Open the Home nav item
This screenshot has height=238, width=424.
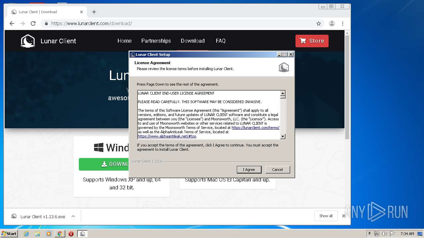coord(125,41)
